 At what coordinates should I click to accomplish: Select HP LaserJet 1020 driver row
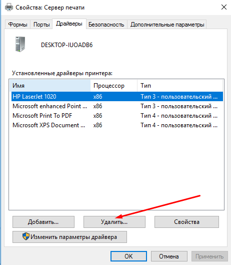pos(117,97)
